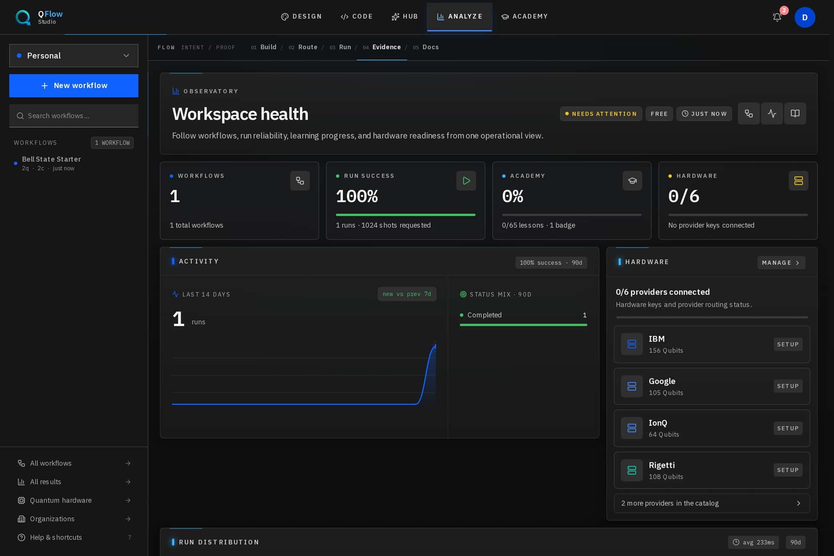The width and height of the screenshot is (834, 556).
Task: Click Setup for IonQ
Action: click(788, 428)
